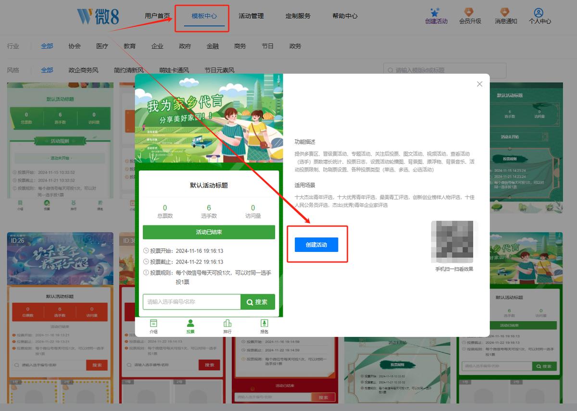The height and width of the screenshot is (411, 577).
Task: Focus the 请输入选手编号/名称 field in dialog preview
Action: pyautogui.click(x=191, y=302)
